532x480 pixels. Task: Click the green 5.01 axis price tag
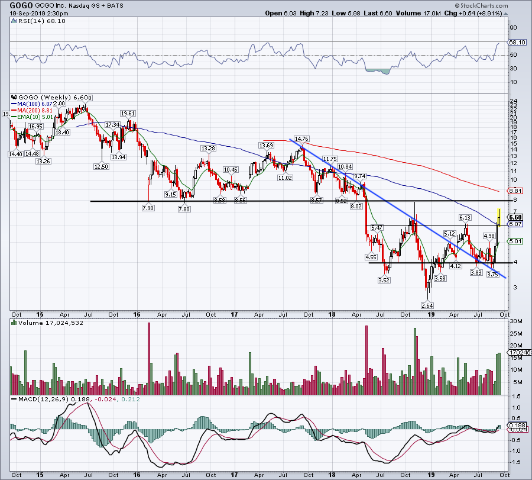pos(515,241)
